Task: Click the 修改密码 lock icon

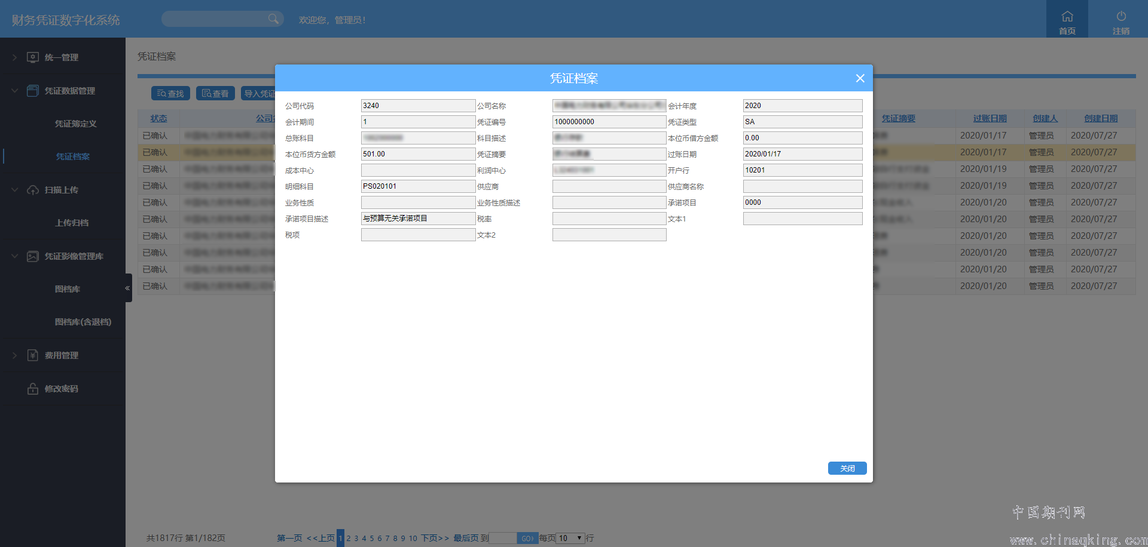Action: click(33, 389)
